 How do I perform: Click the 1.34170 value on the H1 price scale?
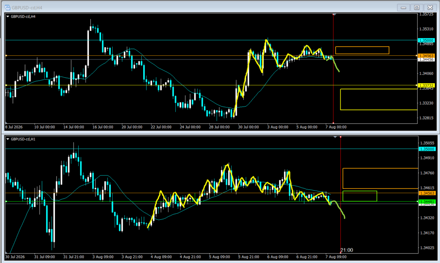tap(427, 233)
